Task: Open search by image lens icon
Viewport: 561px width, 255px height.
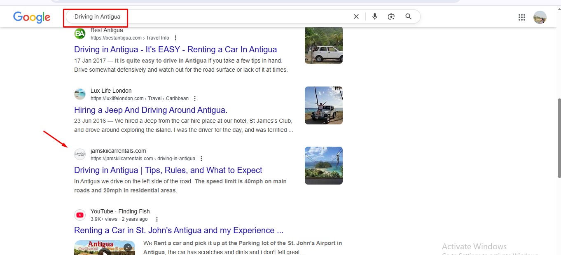Action: tap(391, 16)
